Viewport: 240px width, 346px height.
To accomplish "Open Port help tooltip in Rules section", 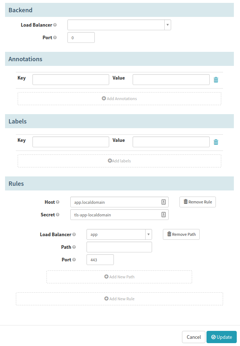I will coord(75,259).
